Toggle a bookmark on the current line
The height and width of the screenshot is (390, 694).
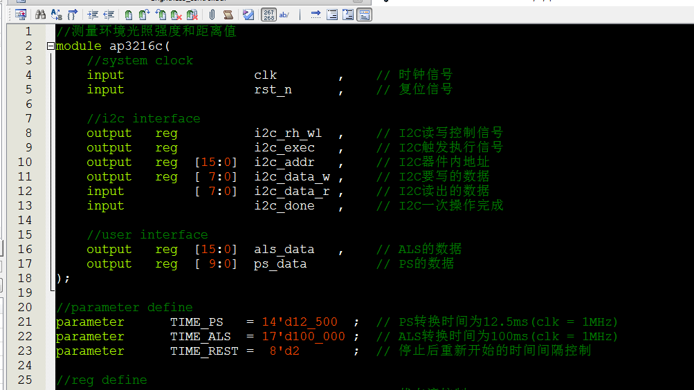[x=129, y=15]
